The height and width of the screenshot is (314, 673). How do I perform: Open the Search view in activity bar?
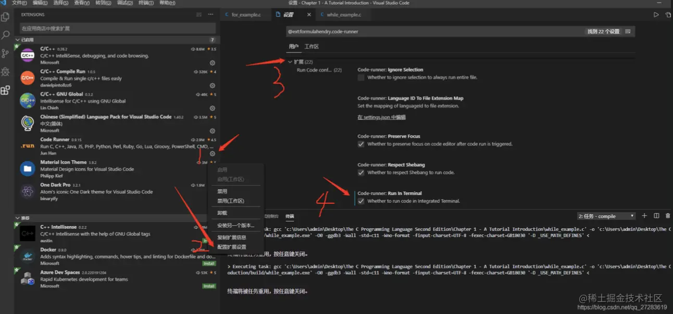pyautogui.click(x=5, y=35)
